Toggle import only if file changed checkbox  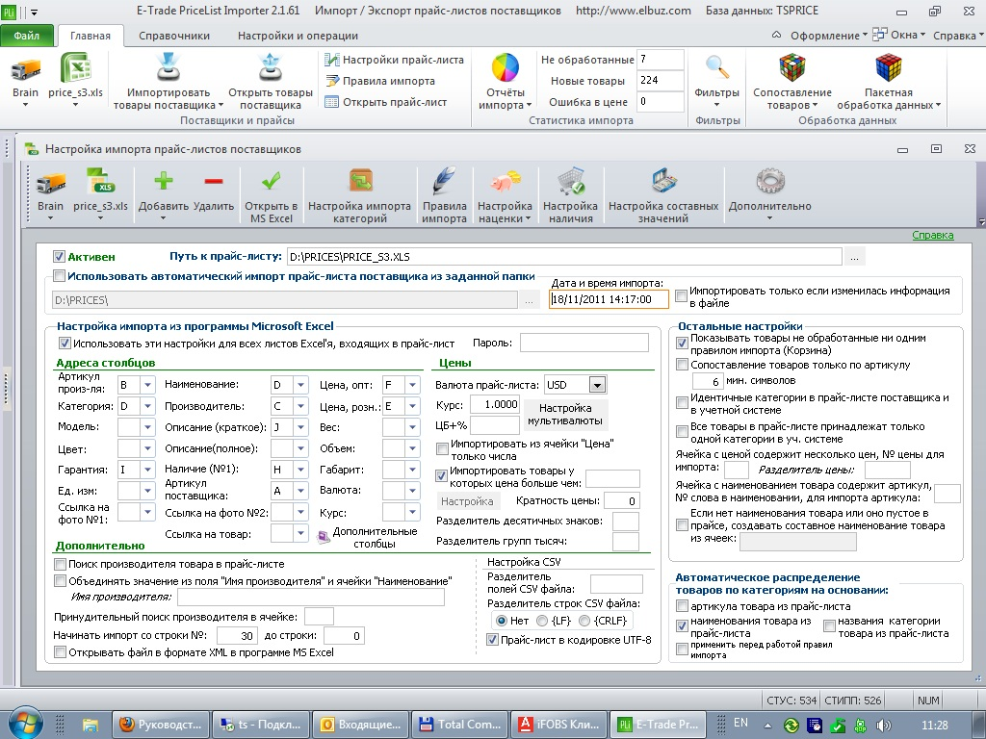pyautogui.click(x=681, y=296)
